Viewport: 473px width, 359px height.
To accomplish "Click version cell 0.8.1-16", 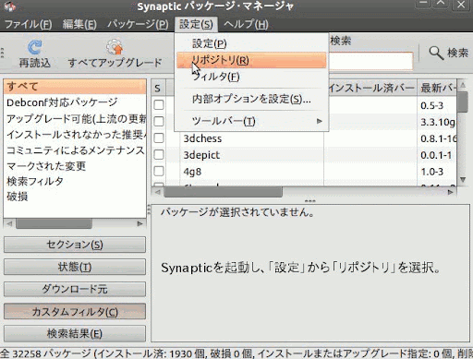I will [x=438, y=138].
